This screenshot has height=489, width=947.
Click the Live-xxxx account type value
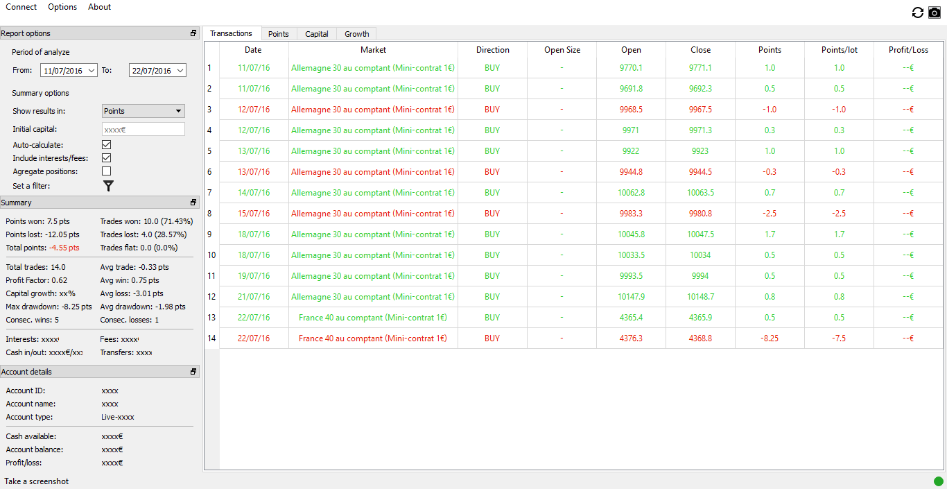(118, 418)
